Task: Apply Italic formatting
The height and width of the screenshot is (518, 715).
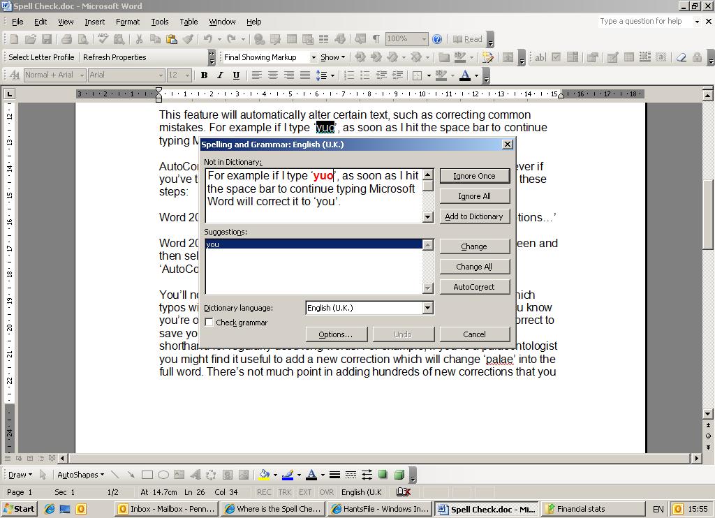Action: click(220, 75)
